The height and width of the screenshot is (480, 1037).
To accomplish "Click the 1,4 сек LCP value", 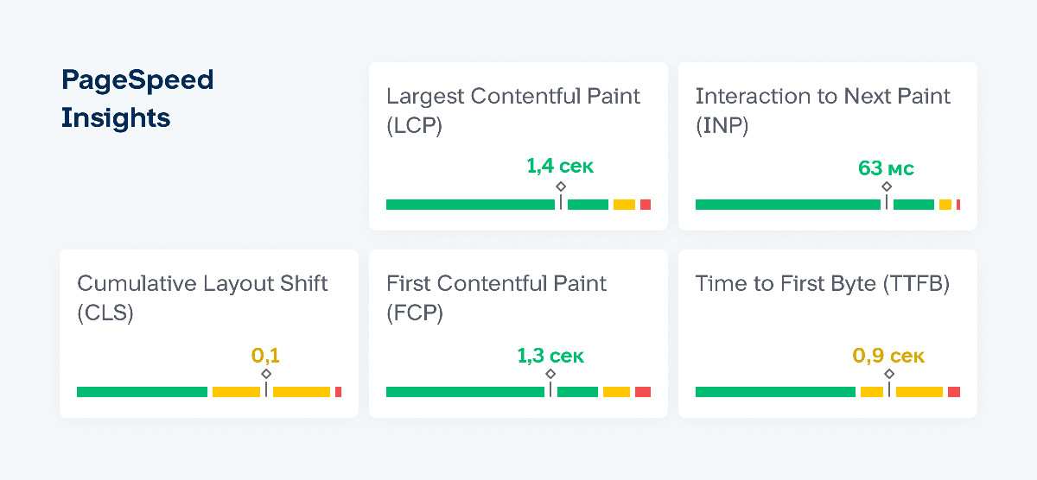I will pos(560,166).
